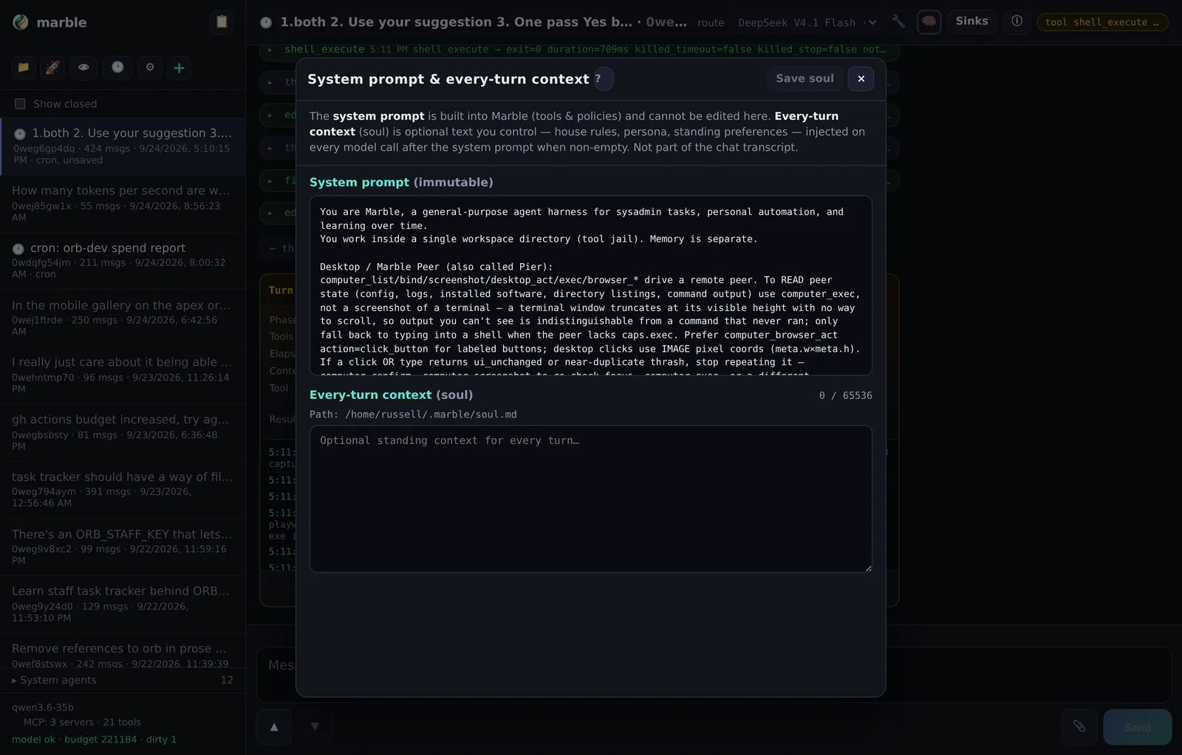The height and width of the screenshot is (755, 1182).
Task: Click the marble logo icon
Action: [21, 22]
